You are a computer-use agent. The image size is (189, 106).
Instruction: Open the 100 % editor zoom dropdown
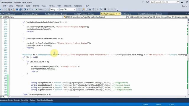pos(7,97)
